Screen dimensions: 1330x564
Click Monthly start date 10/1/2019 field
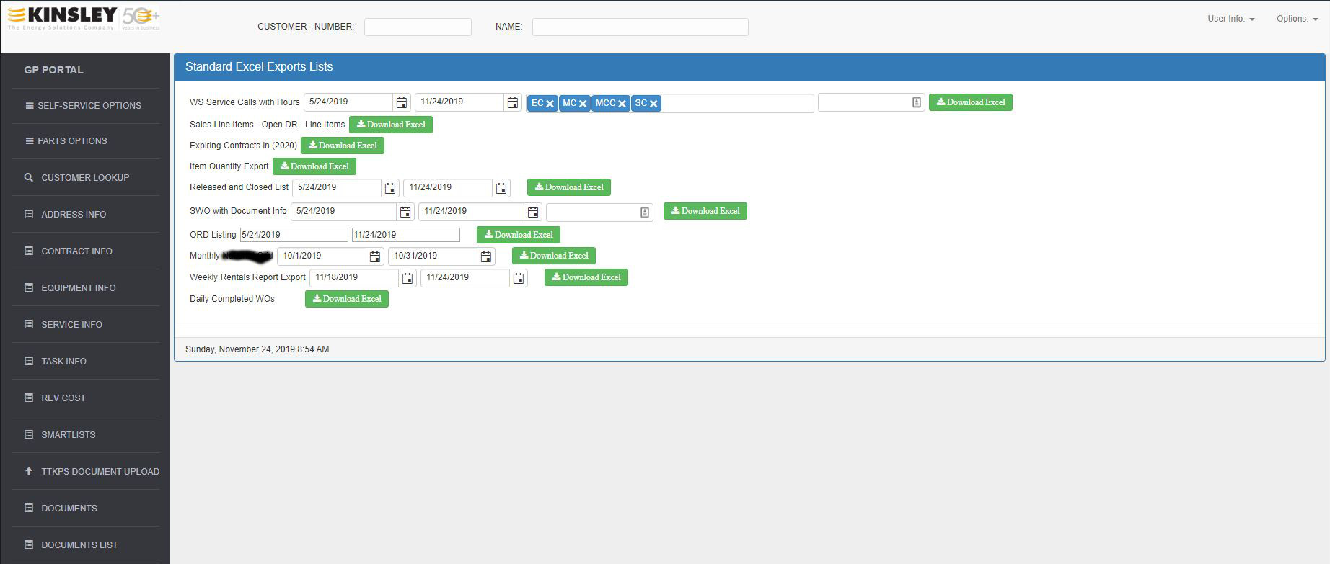click(322, 256)
